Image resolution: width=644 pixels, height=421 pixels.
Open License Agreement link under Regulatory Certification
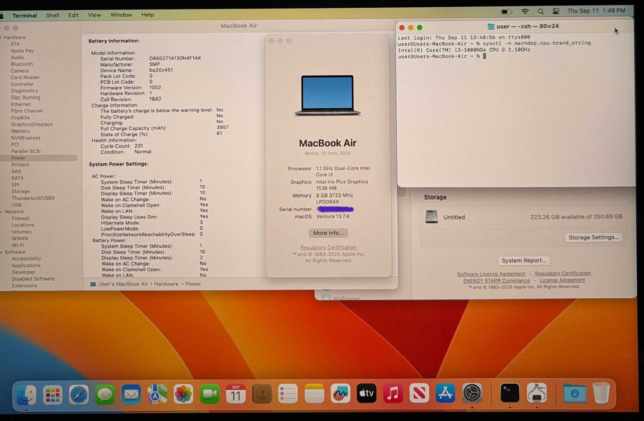(x=562, y=280)
